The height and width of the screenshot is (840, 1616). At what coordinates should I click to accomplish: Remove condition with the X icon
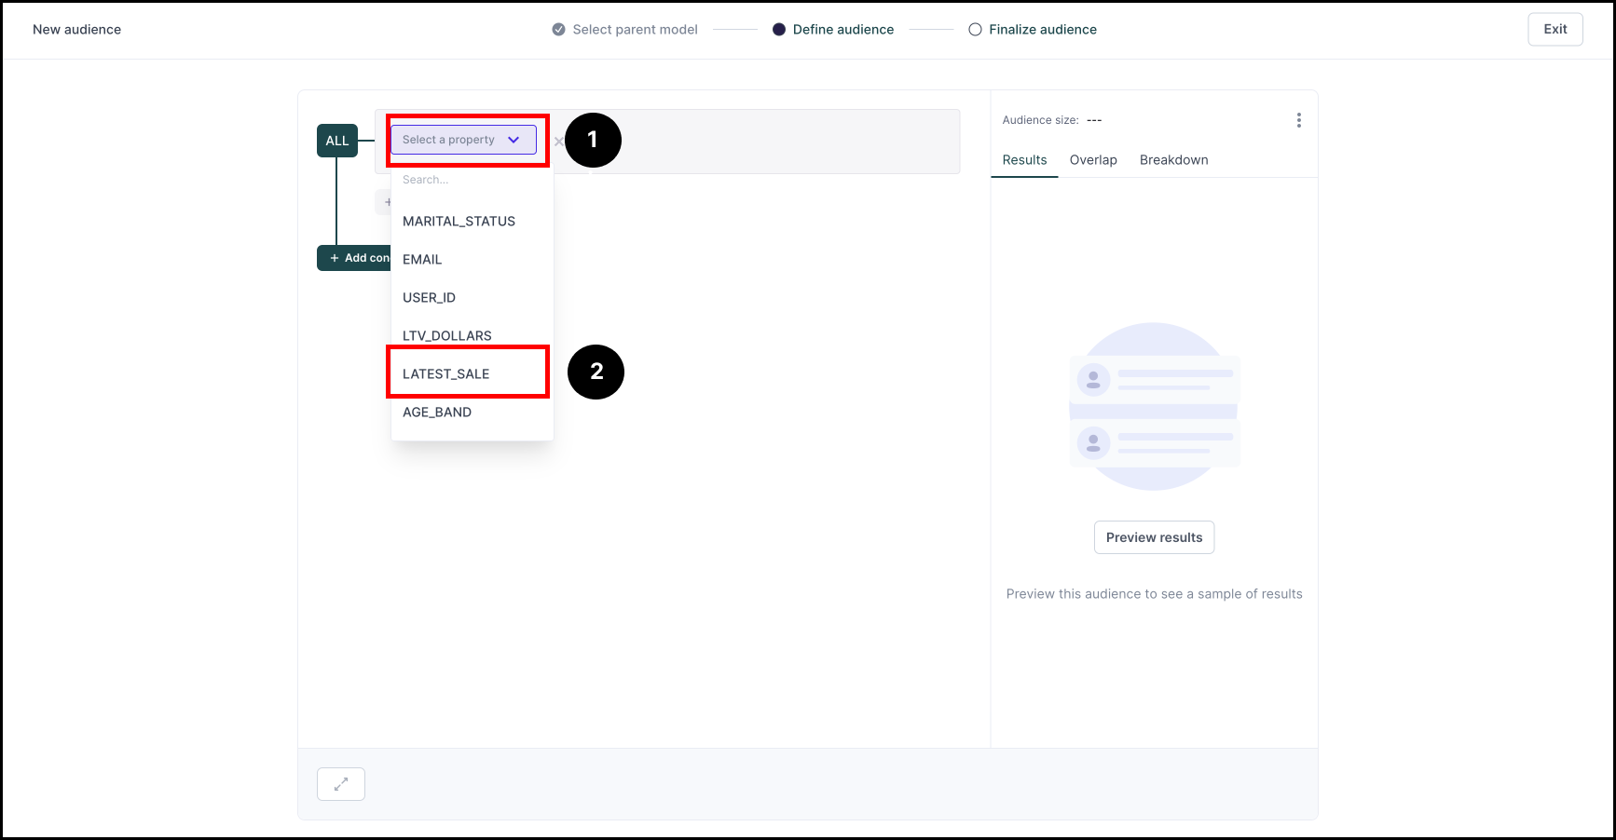(558, 142)
